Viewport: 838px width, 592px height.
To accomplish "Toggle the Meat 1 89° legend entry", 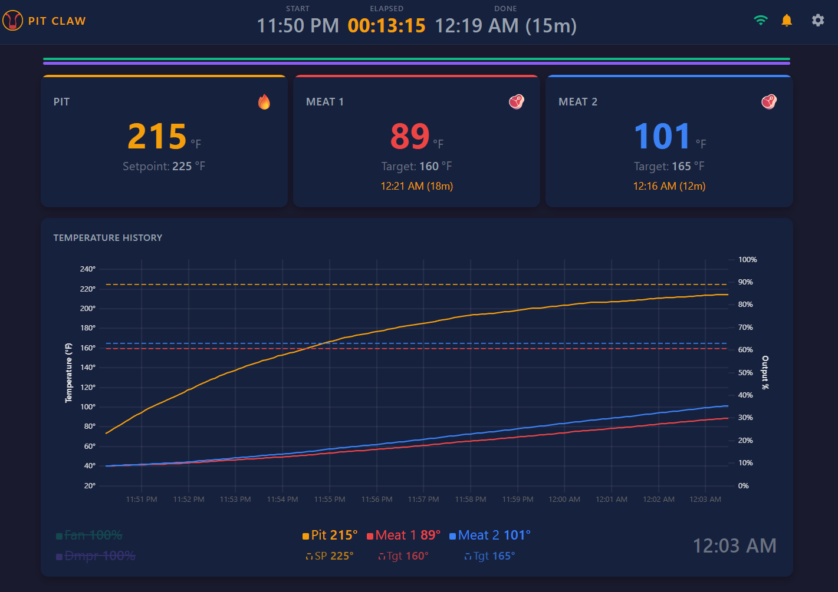I will tap(404, 535).
